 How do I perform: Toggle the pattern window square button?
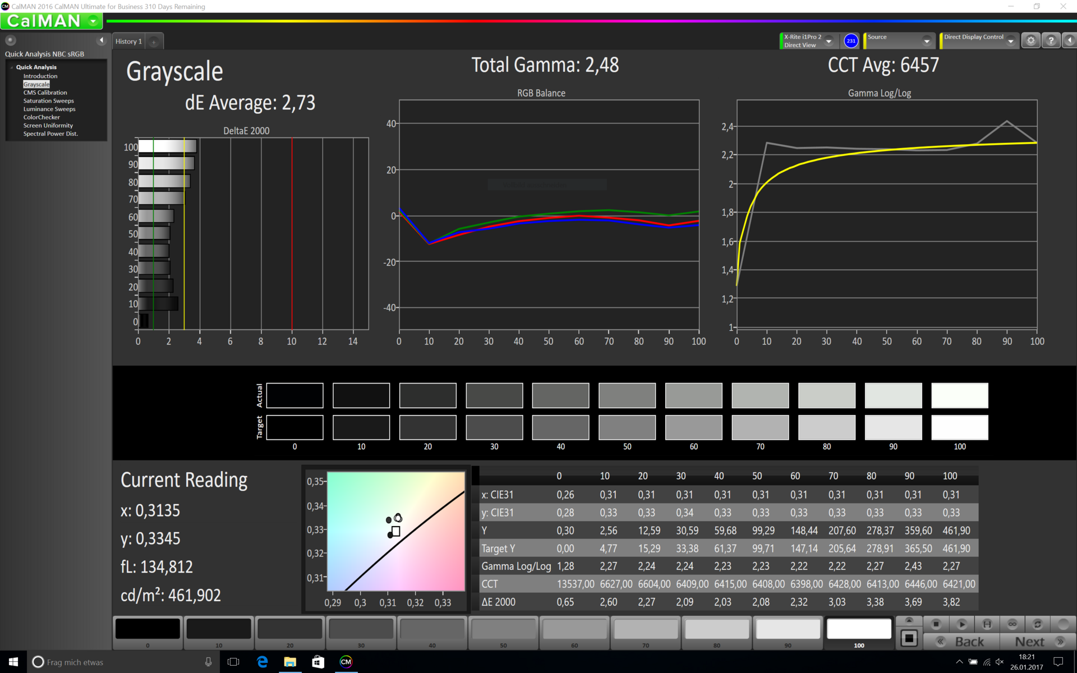909,638
